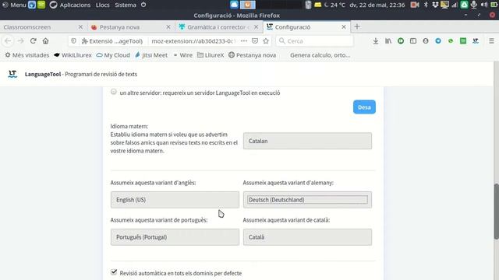This screenshot has width=499, height=280.
Task: Open the Idioma matern Catalan dropdown
Action: pos(307,141)
